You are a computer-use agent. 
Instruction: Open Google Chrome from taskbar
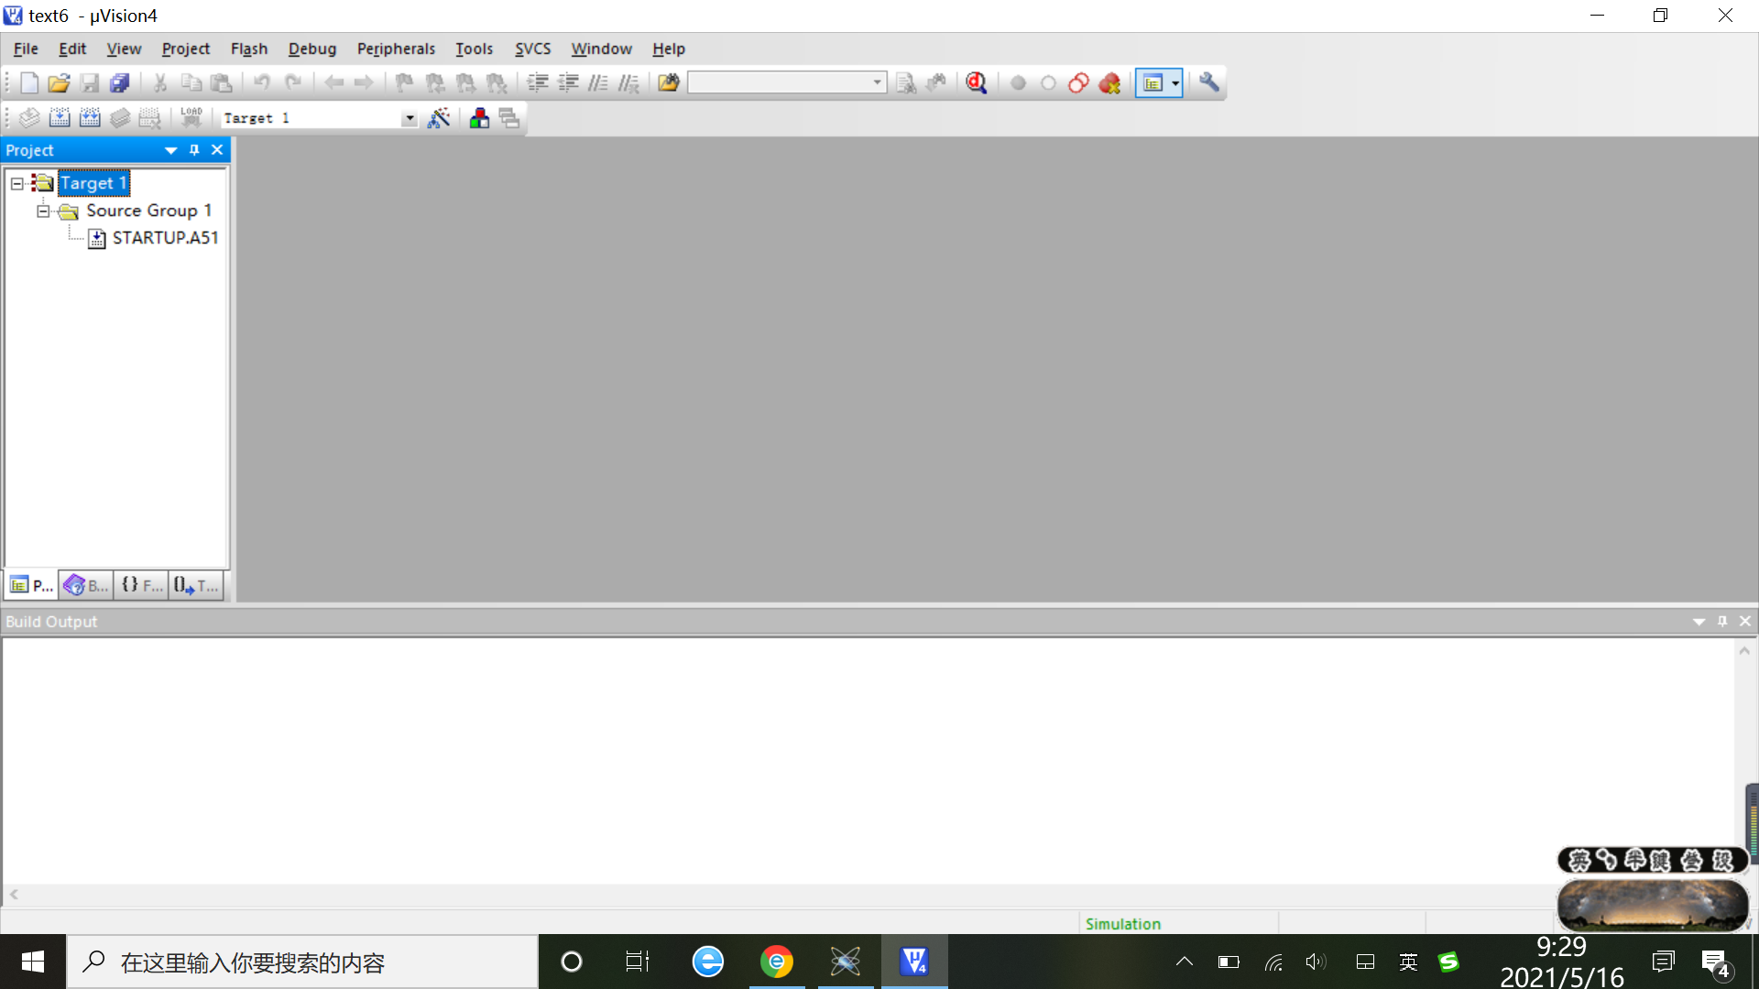[776, 962]
